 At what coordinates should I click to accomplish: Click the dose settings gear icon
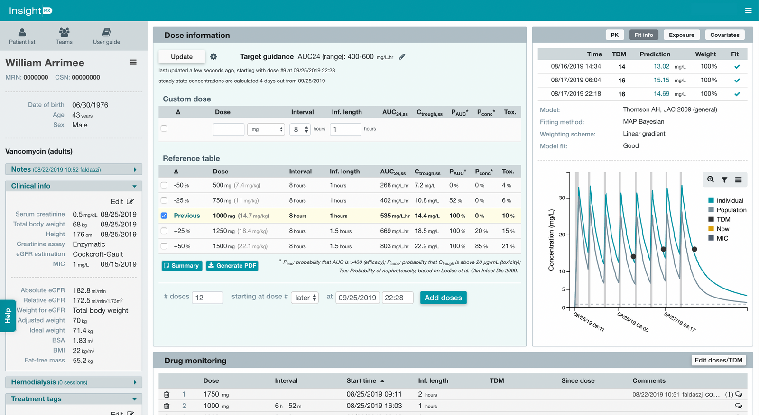point(213,57)
